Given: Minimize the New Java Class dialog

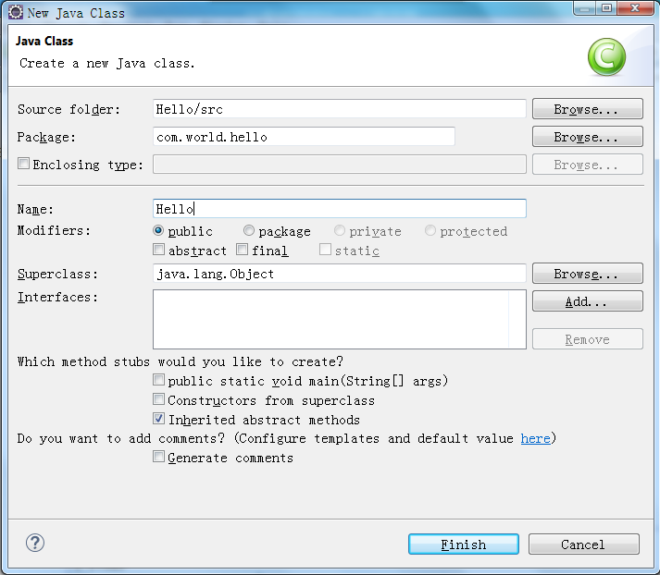Looking at the screenshot, I should point(584,8).
